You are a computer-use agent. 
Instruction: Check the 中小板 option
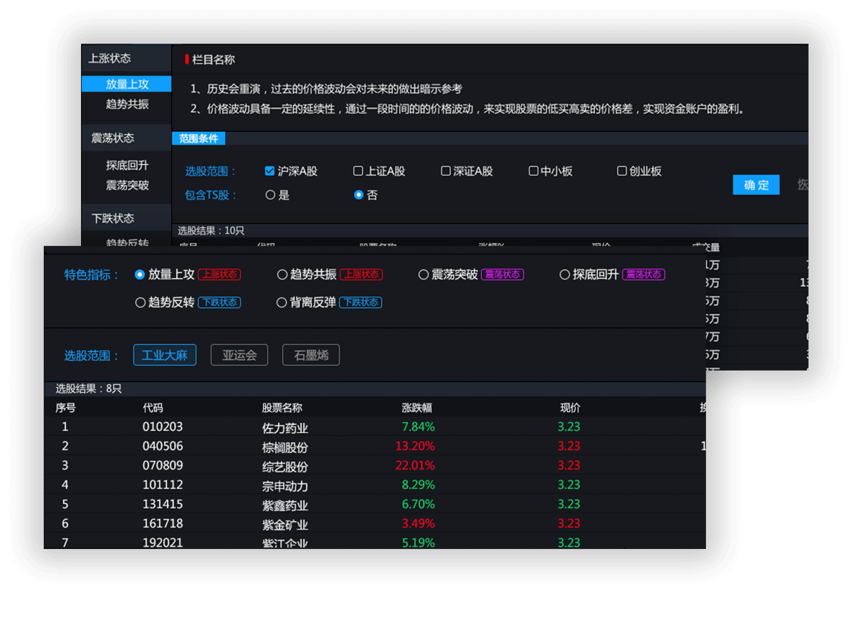(533, 171)
